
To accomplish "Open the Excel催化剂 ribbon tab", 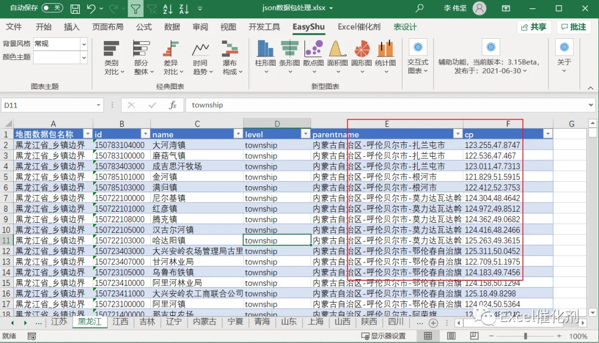I will [x=359, y=27].
